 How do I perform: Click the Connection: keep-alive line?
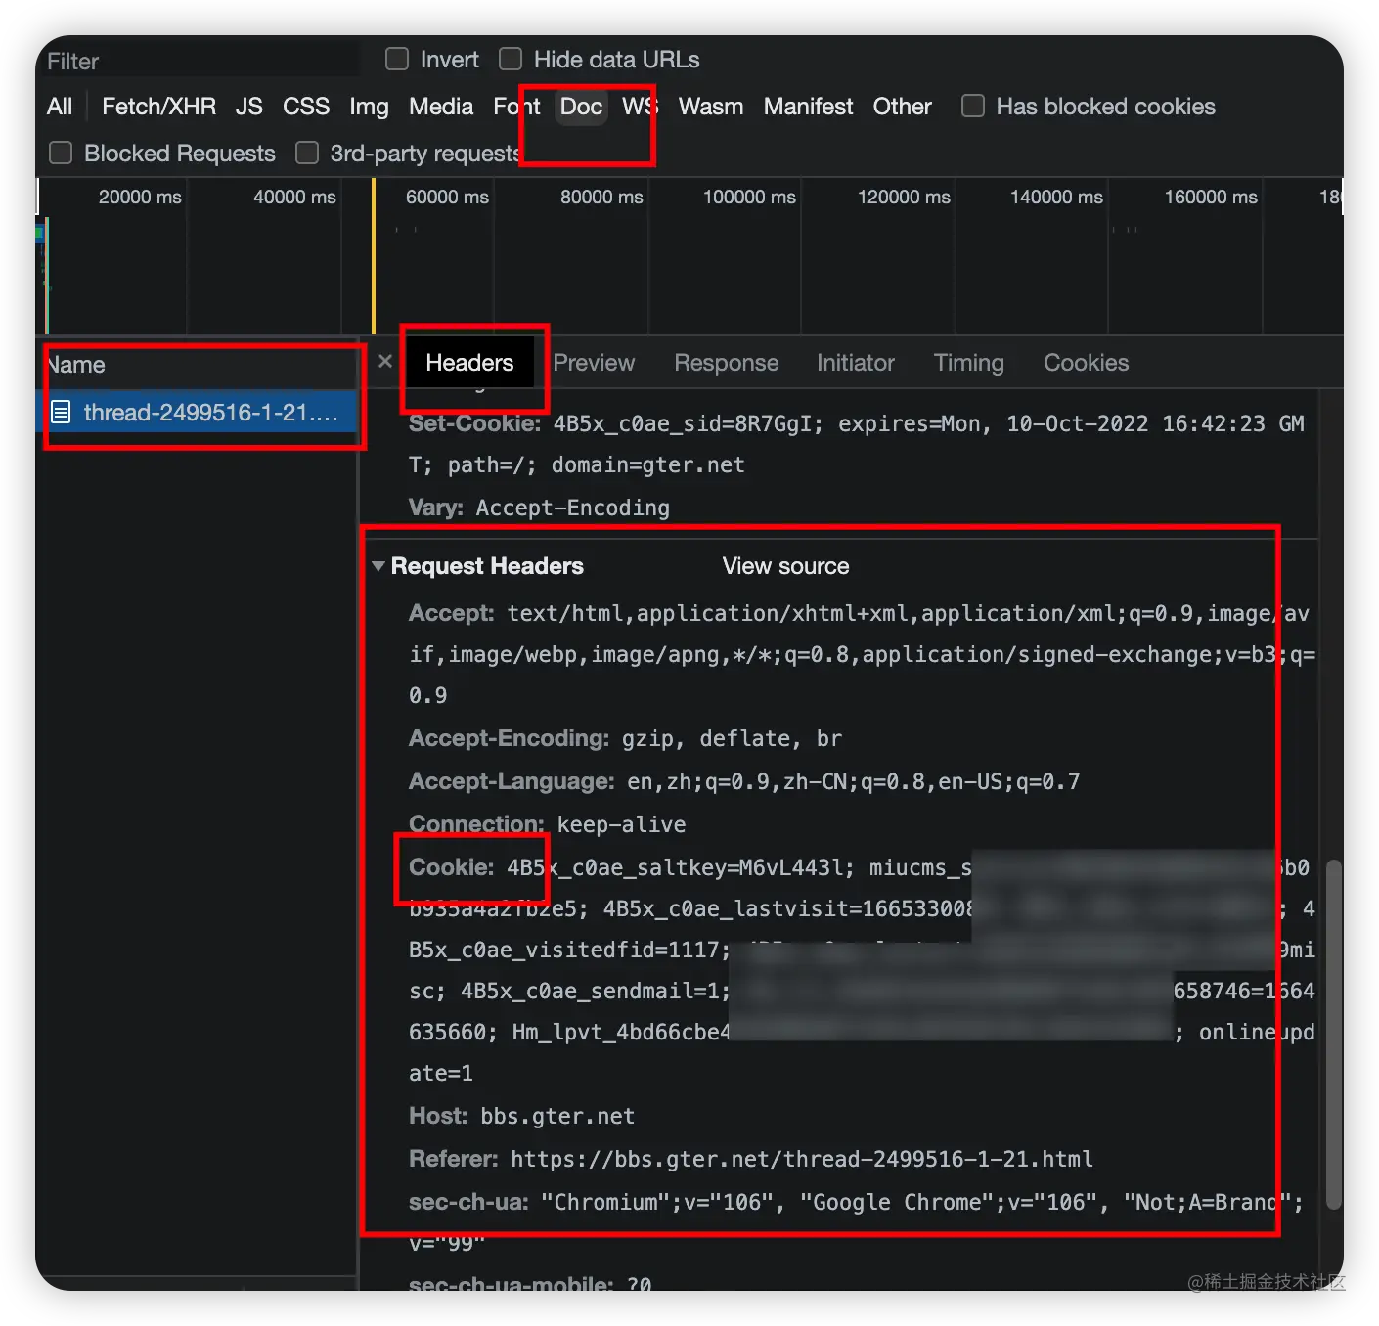[x=547, y=824]
